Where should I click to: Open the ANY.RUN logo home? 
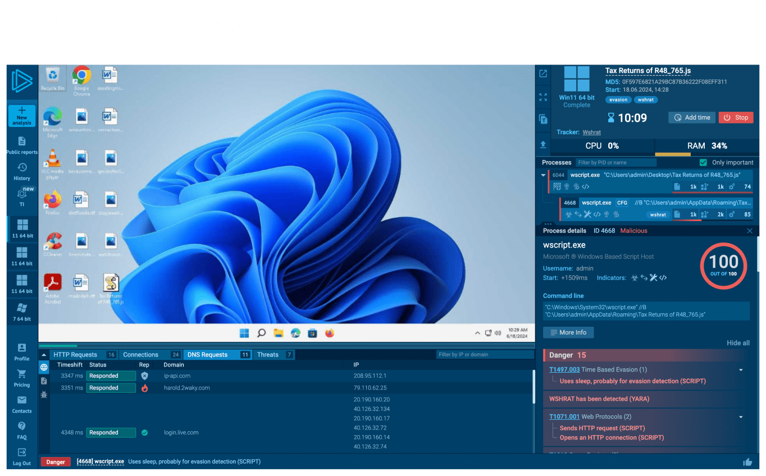pyautogui.click(x=22, y=82)
